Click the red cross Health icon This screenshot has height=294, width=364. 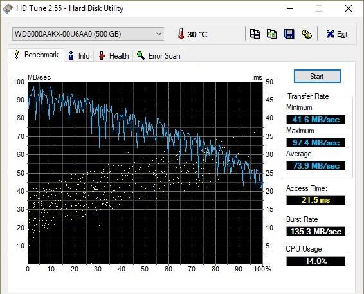(x=102, y=56)
